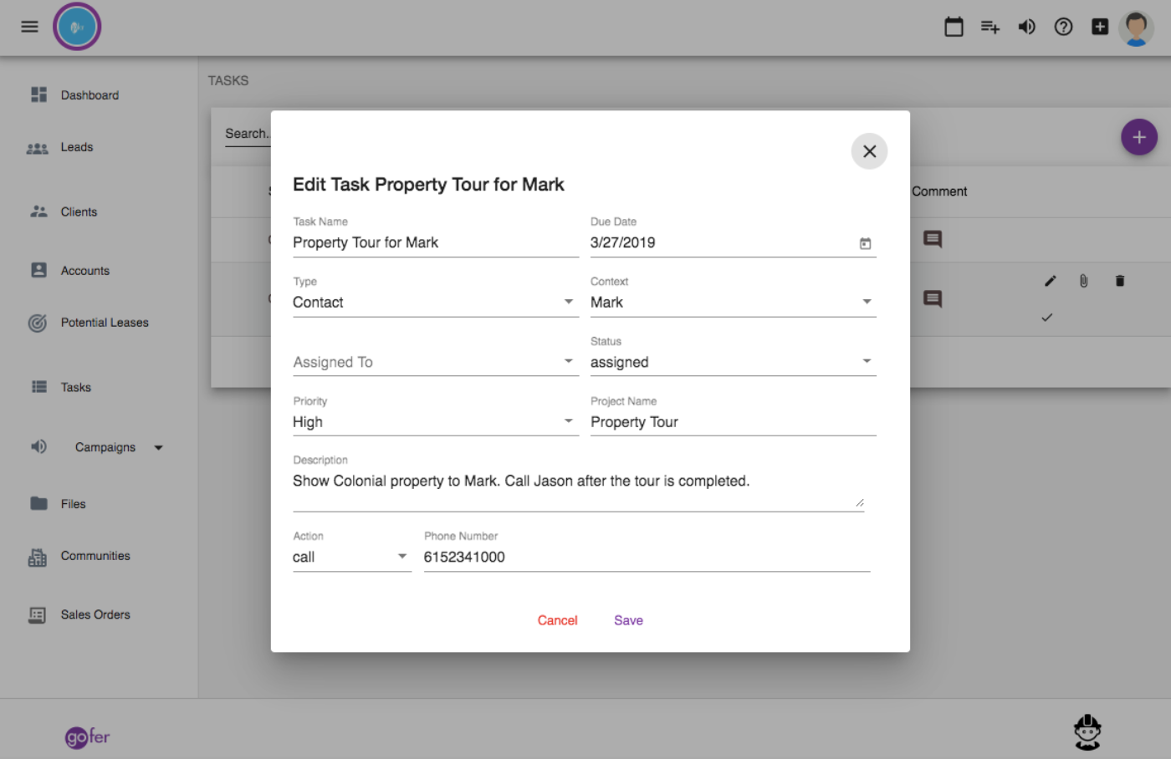Viewport: 1171px width, 759px height.
Task: Mark the task complete with the checkmark
Action: 1046,317
